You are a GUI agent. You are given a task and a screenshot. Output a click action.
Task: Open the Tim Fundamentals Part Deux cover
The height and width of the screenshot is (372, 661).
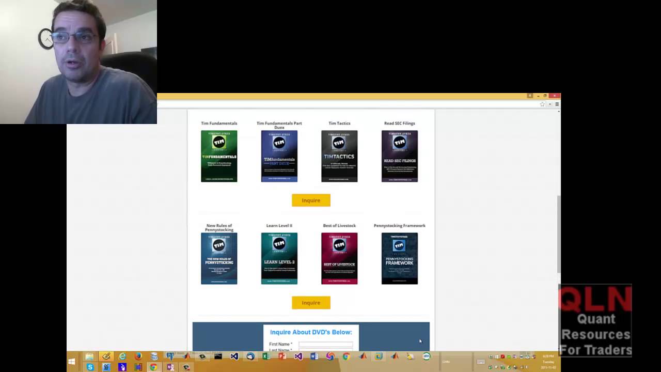[x=279, y=156]
